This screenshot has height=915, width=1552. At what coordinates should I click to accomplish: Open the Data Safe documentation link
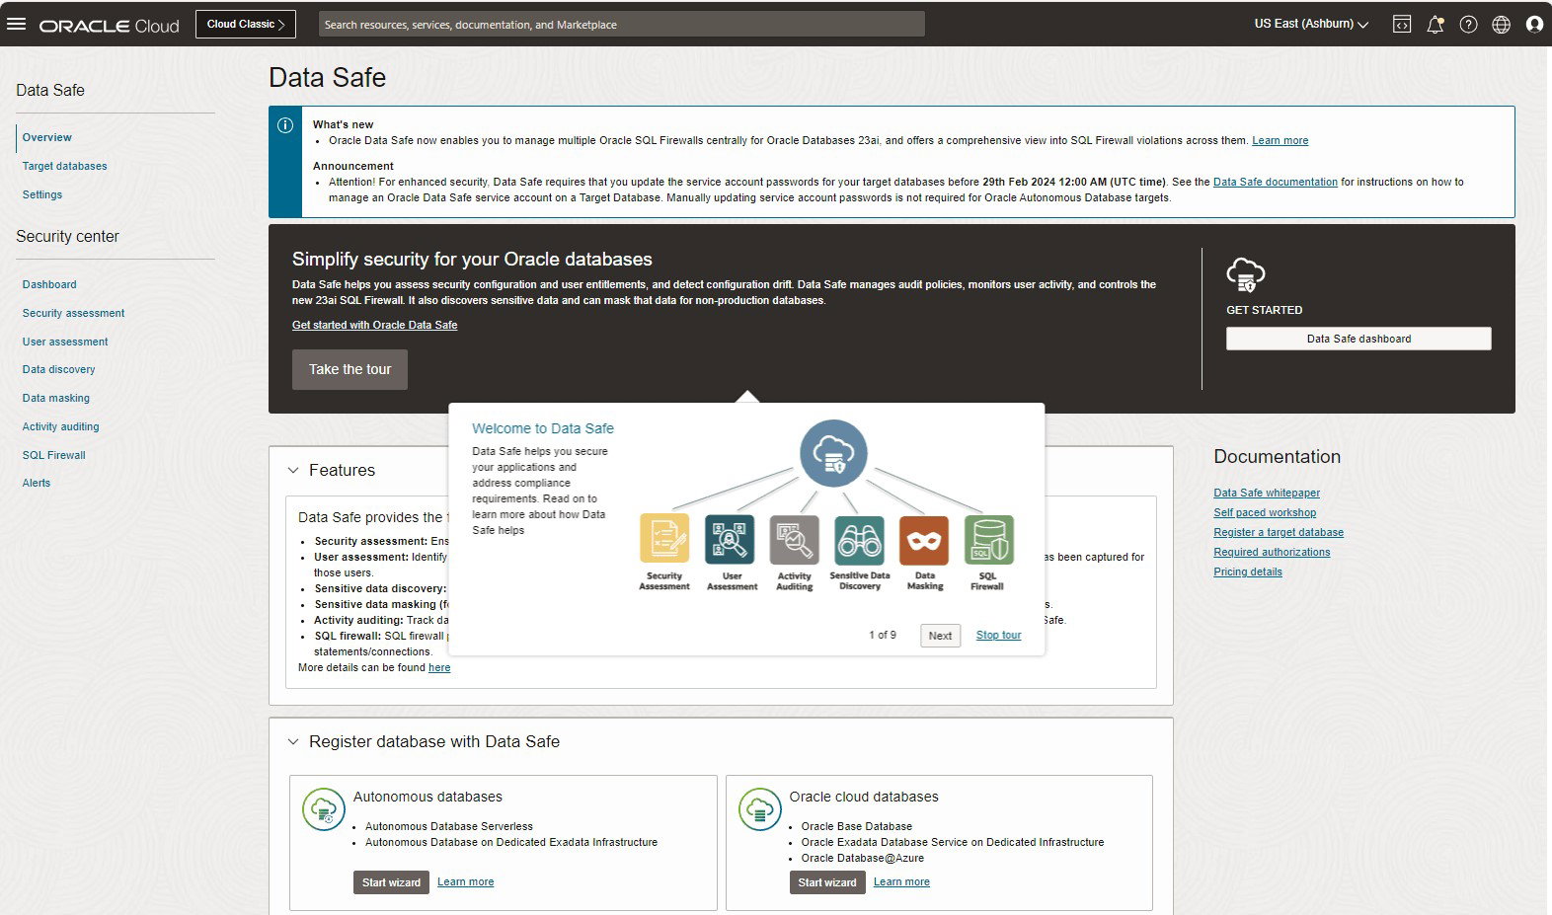click(x=1276, y=182)
